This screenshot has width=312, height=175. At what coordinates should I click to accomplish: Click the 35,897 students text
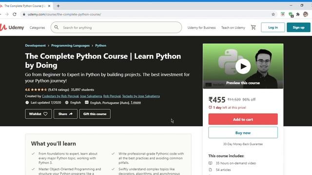82,89
